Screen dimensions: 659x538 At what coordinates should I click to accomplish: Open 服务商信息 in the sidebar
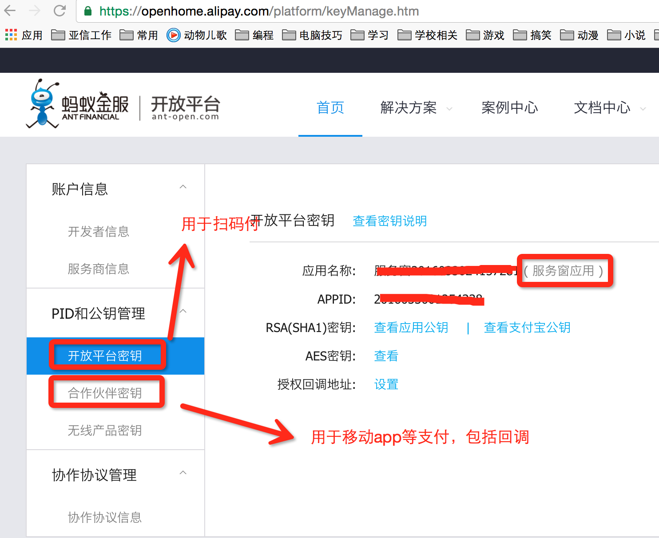coord(99,269)
